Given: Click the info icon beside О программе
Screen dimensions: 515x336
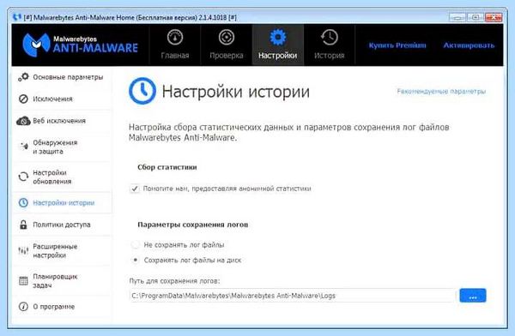Looking at the screenshot, I should (23, 307).
